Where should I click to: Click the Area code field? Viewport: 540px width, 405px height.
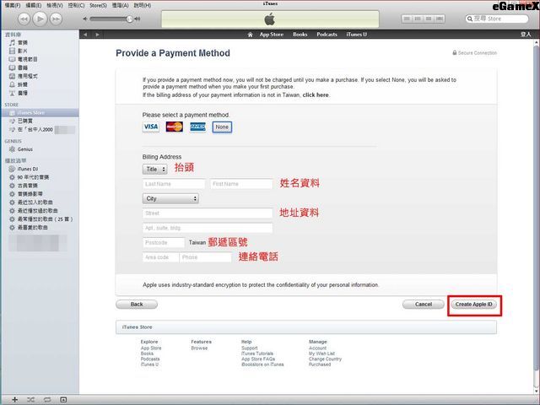click(x=161, y=257)
